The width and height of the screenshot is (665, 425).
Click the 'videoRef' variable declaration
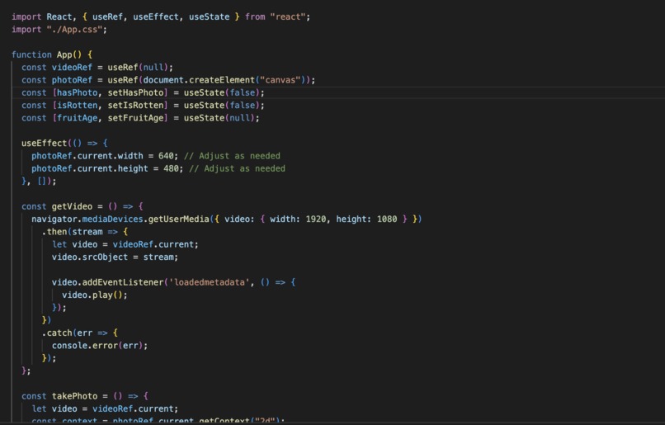pyautogui.click(x=72, y=68)
